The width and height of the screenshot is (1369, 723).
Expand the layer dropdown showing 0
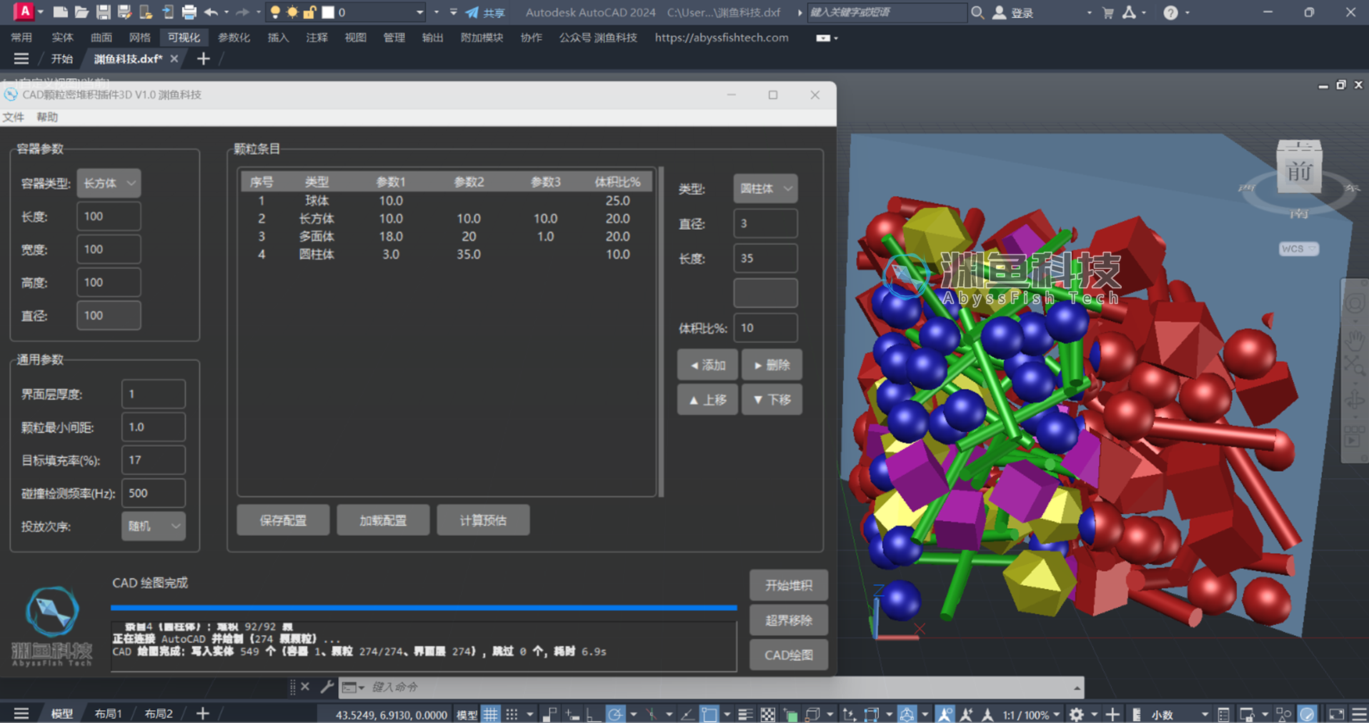(419, 12)
